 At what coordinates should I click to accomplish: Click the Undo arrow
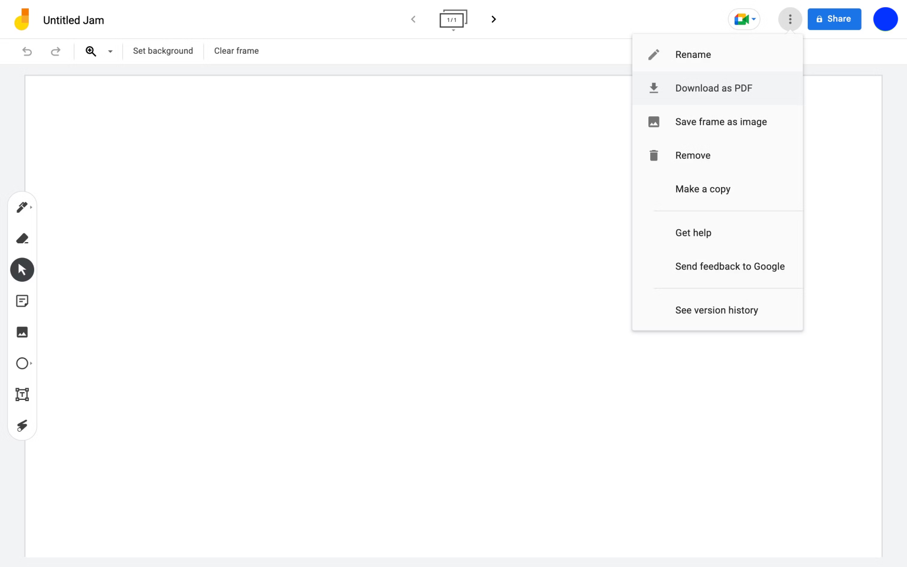pos(27,51)
